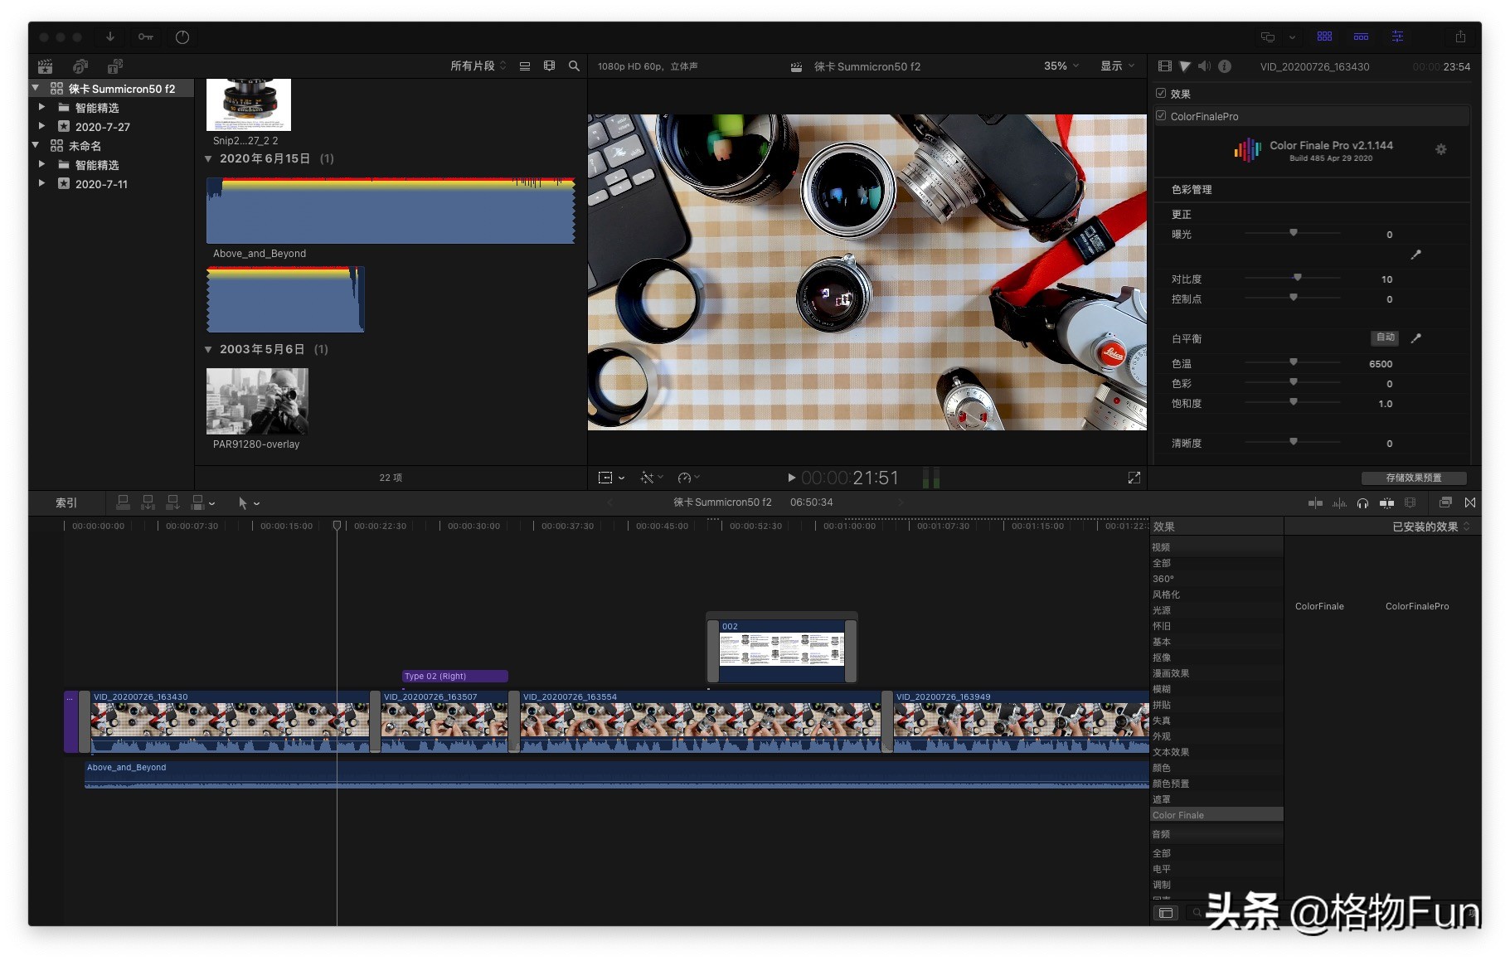Toggle fullscreen viewer arrows icon
This screenshot has width=1510, height=961.
[x=1134, y=478]
